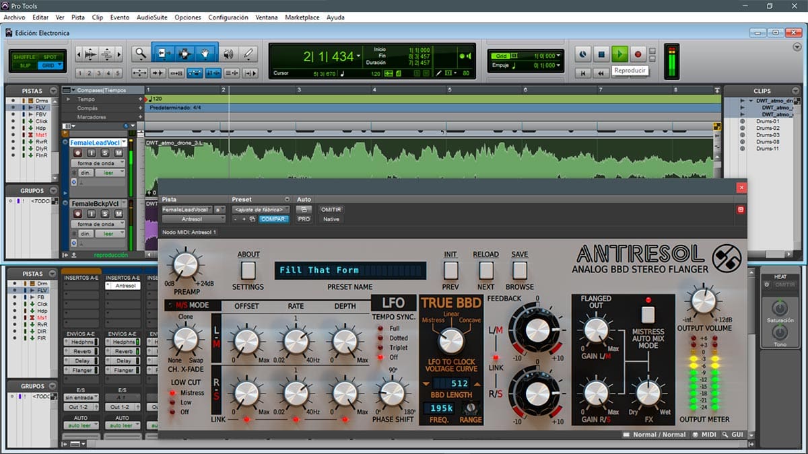Click the red Record transport button
808x454 pixels.
click(638, 53)
